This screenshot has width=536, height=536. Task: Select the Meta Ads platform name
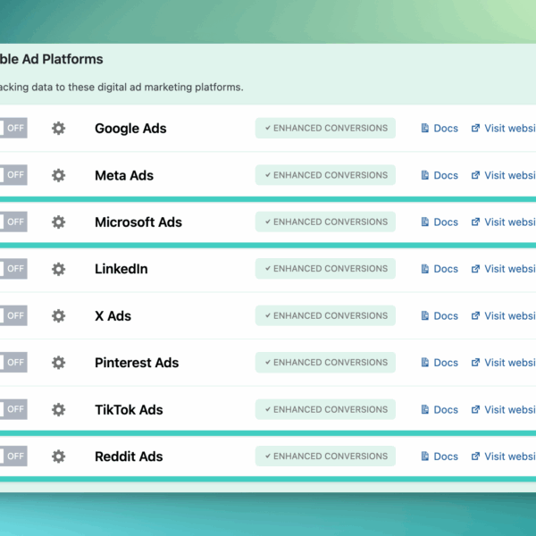click(x=124, y=175)
